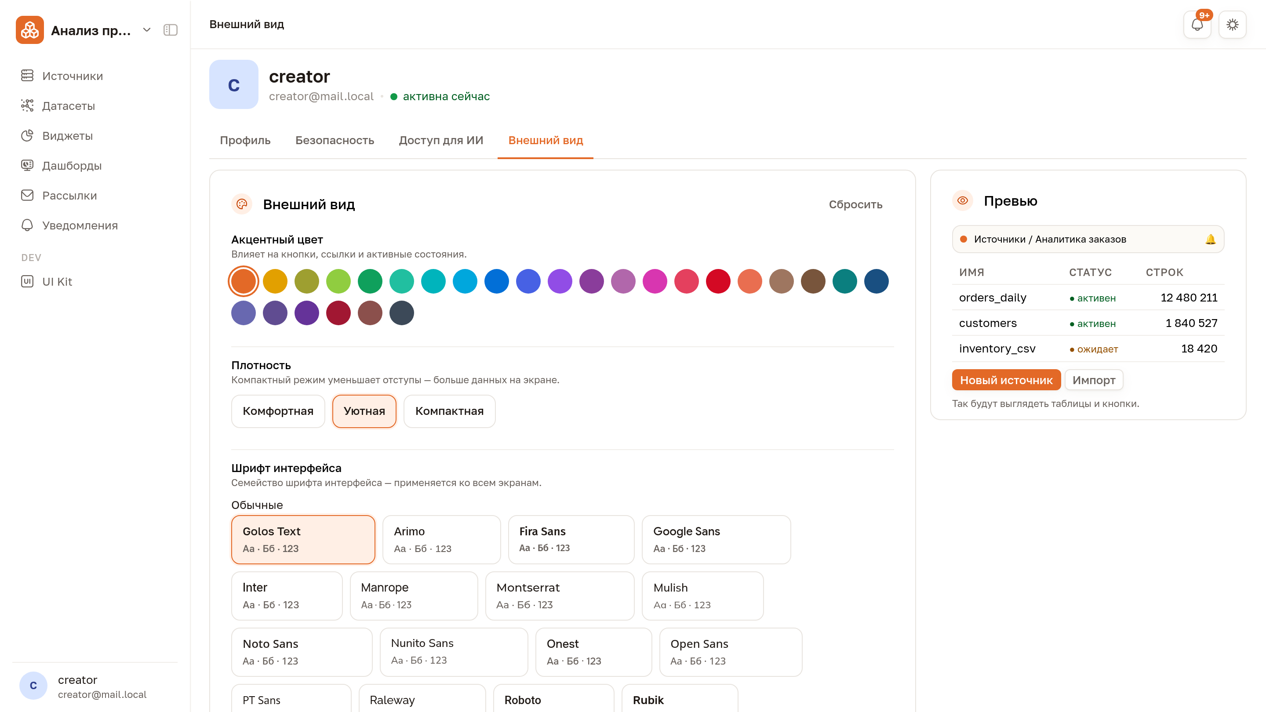Go to Дашборды section
Image resolution: width=1266 pixels, height=712 pixels.
(95, 166)
